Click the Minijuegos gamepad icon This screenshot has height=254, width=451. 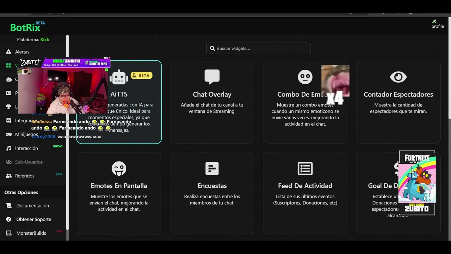pyautogui.click(x=8, y=134)
